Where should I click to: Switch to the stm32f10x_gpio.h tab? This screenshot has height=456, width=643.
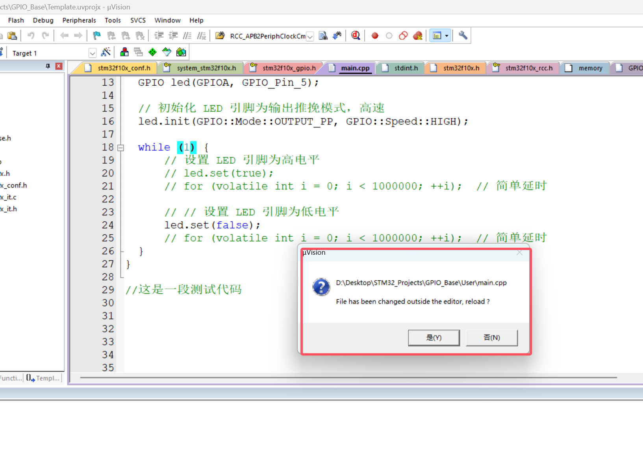pyautogui.click(x=284, y=68)
